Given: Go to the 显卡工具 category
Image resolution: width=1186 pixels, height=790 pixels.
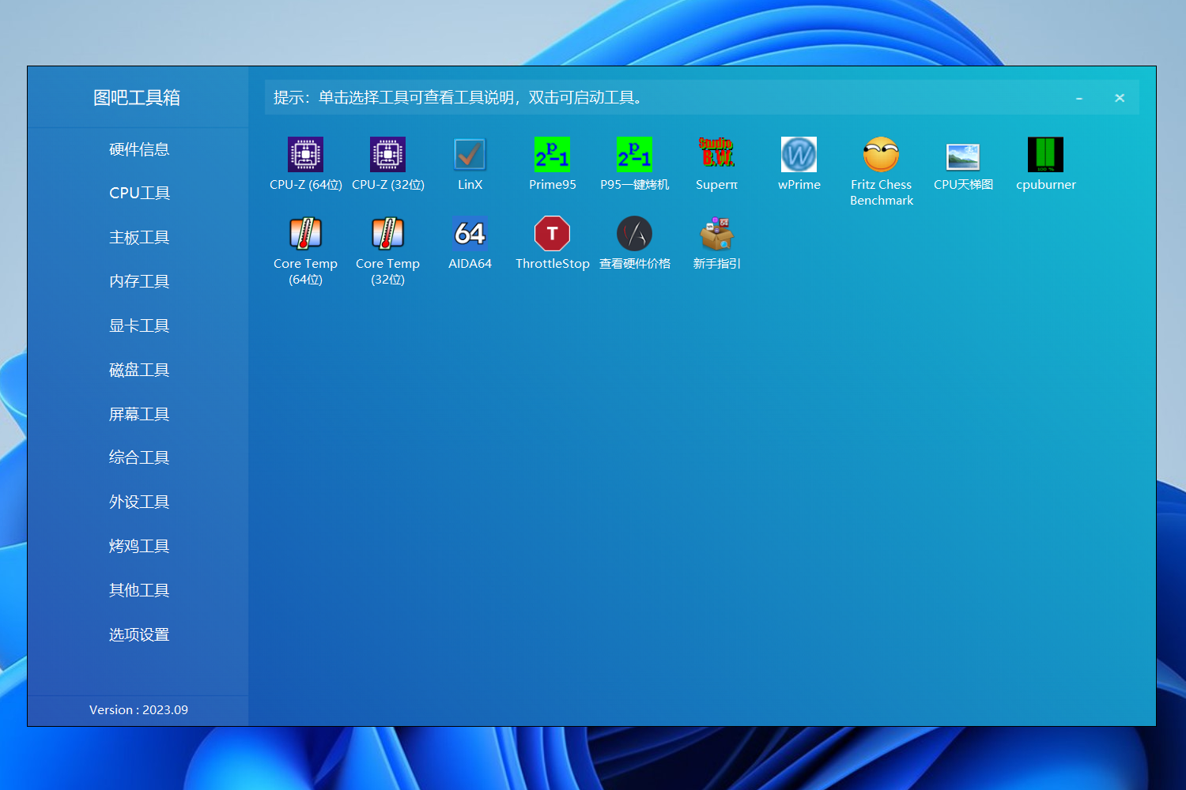Looking at the screenshot, I should coord(139,325).
